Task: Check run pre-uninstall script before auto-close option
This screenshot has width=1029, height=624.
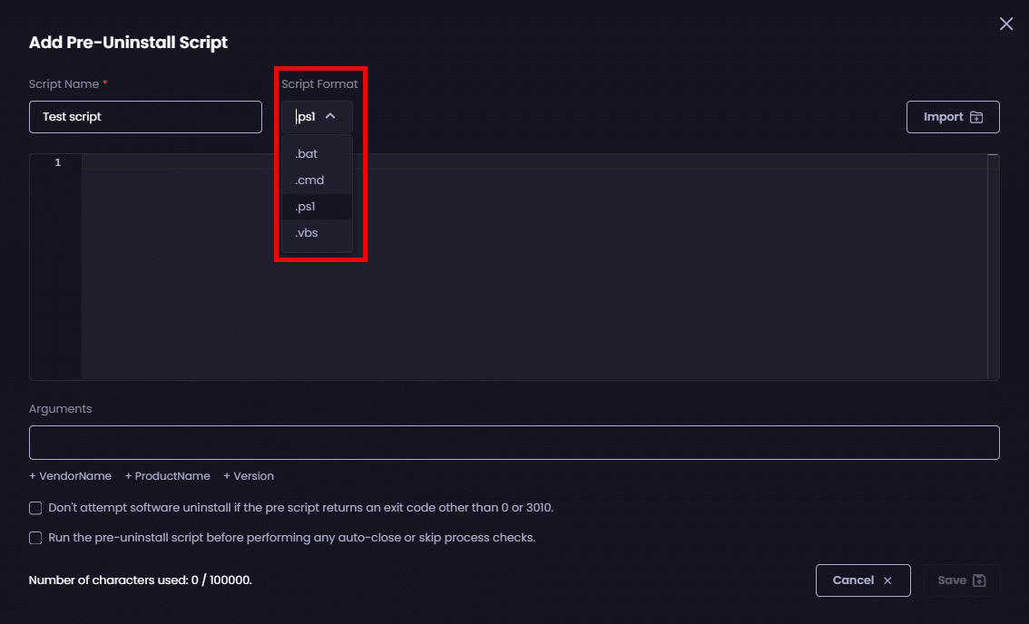Action: click(35, 538)
